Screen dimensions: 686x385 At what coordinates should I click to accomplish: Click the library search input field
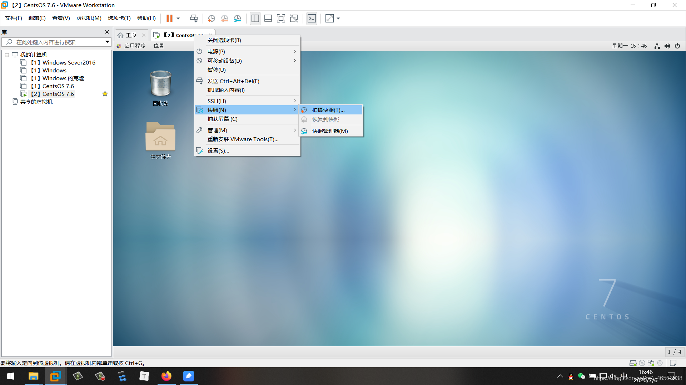point(54,42)
